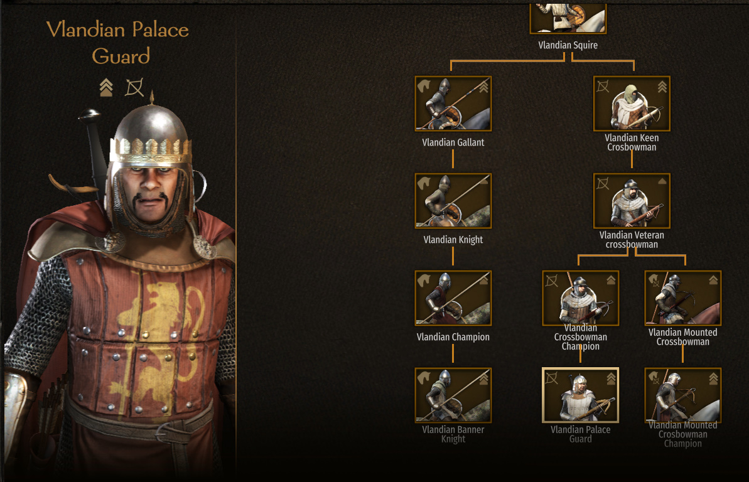Image resolution: width=749 pixels, height=482 pixels.
Task: Click the horse icon on Banner Knight tile
Action: 424,377
